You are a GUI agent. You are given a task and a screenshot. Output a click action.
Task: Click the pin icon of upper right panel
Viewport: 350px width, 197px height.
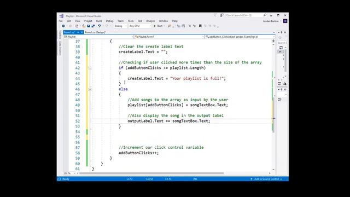[282, 32]
